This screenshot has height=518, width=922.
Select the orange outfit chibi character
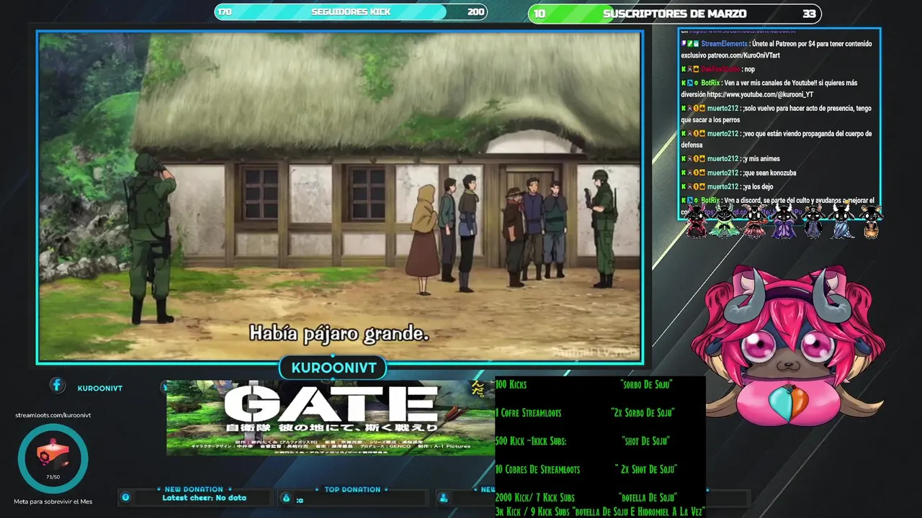(871, 222)
